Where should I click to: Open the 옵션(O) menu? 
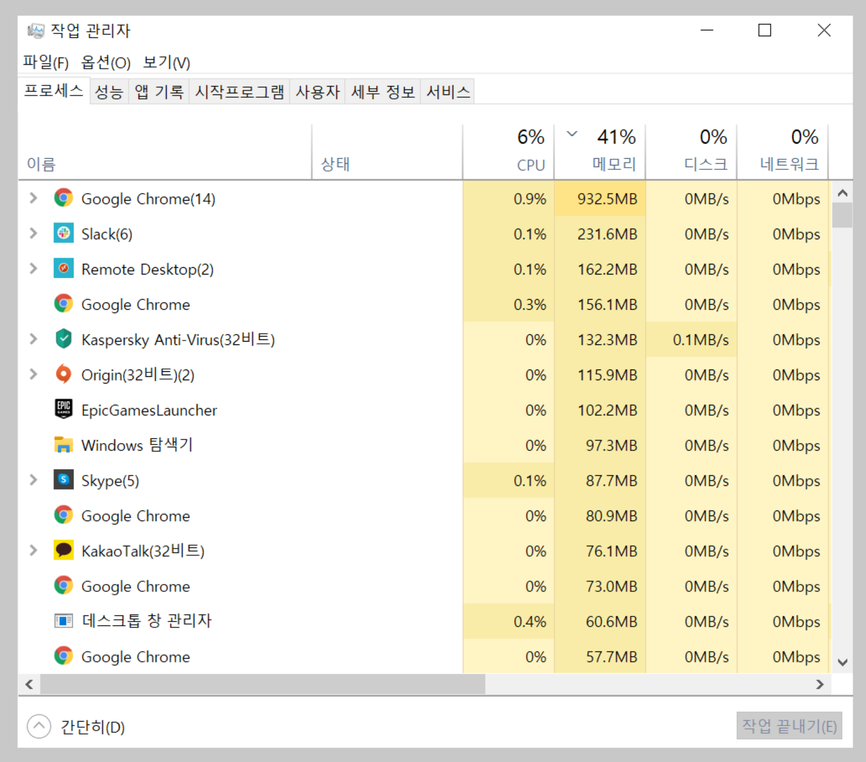[106, 62]
